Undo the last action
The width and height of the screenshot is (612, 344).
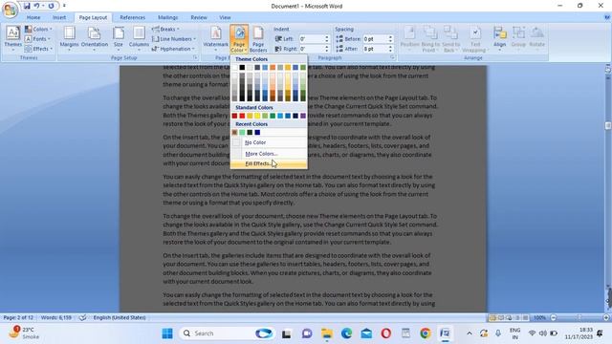click(36, 6)
